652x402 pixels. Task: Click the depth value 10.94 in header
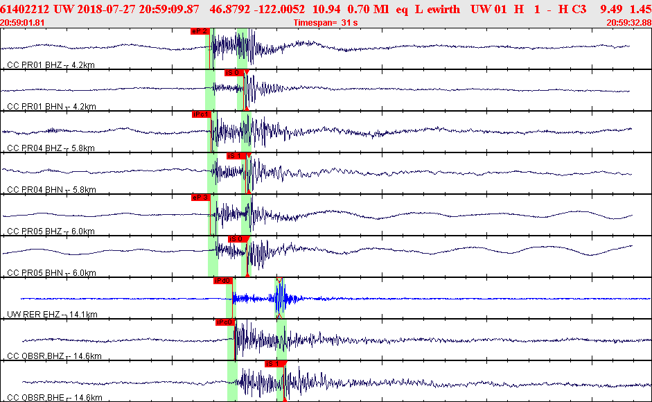click(326, 9)
